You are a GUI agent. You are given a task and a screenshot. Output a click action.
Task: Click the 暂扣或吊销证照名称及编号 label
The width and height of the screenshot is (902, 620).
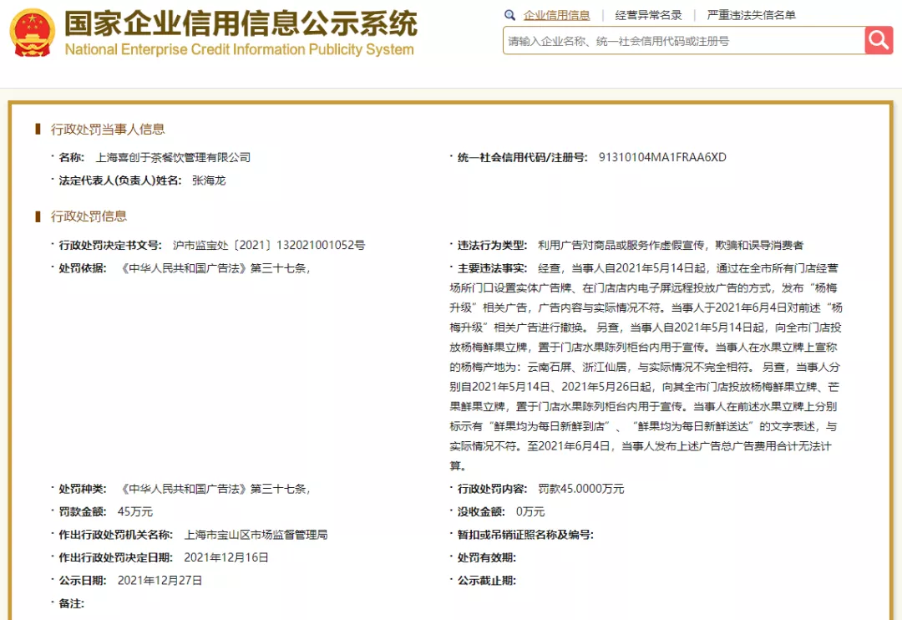coord(525,535)
